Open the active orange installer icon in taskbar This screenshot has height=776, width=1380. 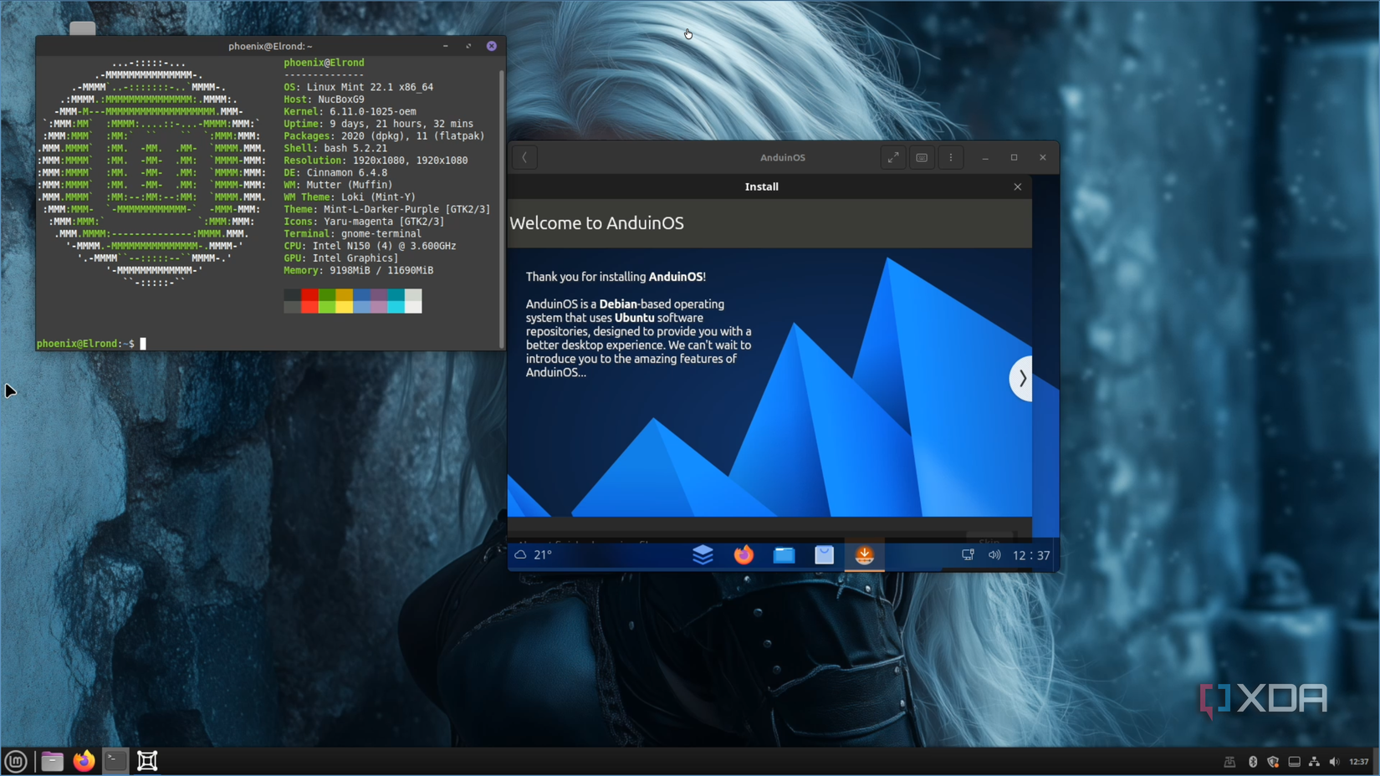(x=864, y=554)
